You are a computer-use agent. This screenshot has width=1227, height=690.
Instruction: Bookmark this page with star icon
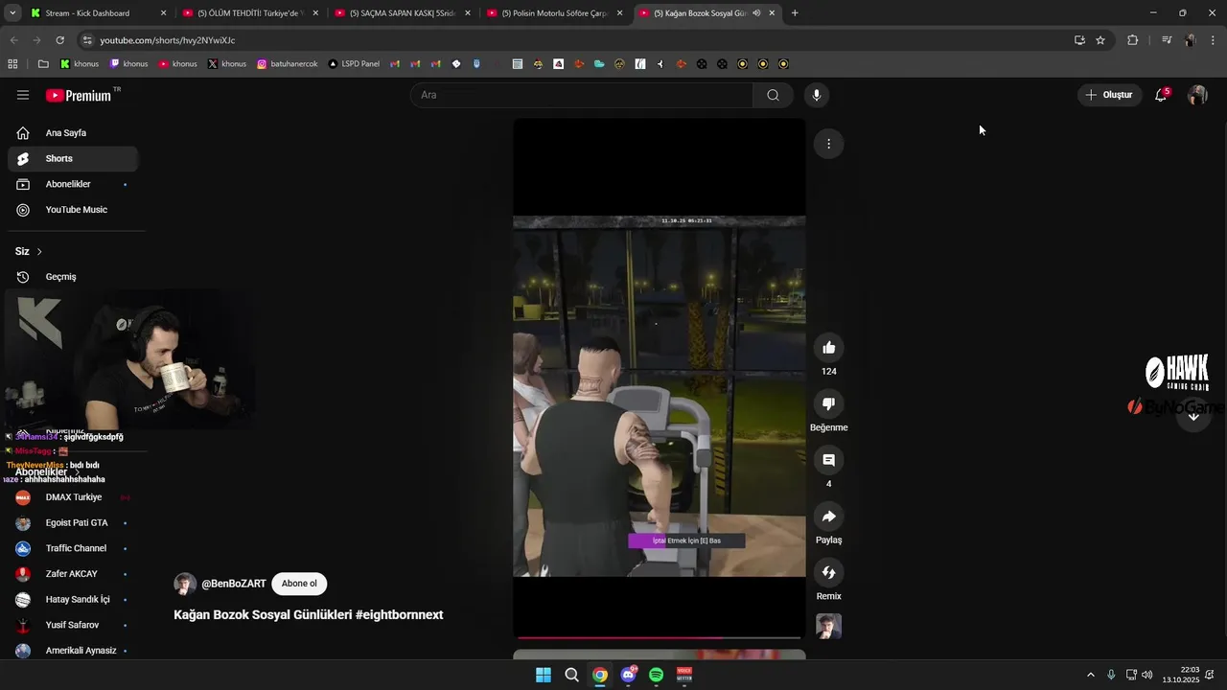1100,40
